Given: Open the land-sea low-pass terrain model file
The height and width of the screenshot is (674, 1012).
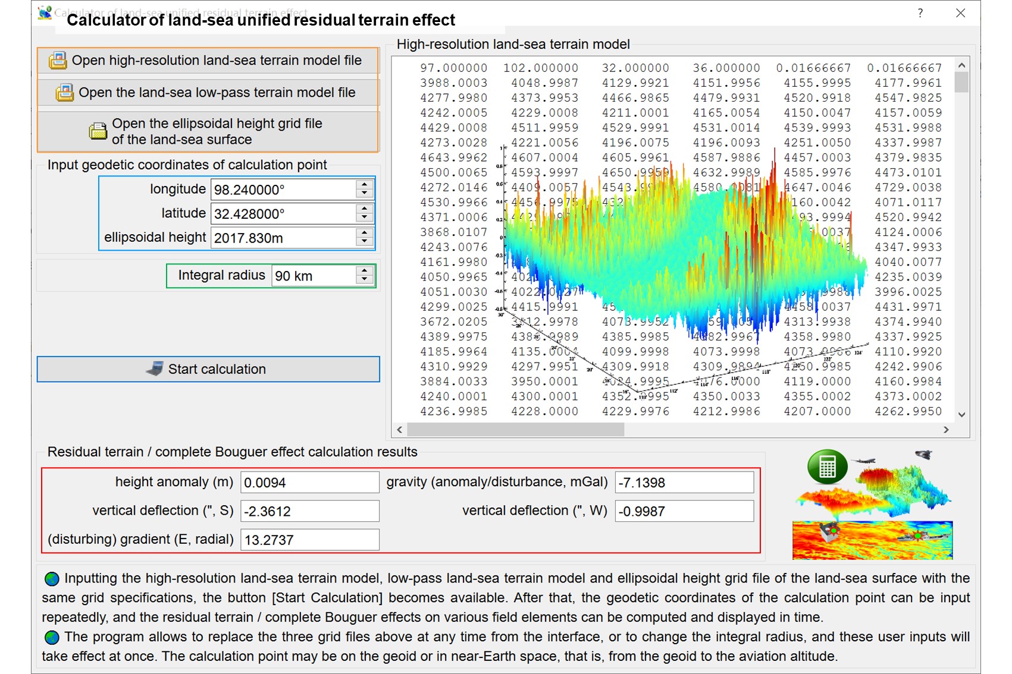Looking at the screenshot, I should [x=217, y=93].
